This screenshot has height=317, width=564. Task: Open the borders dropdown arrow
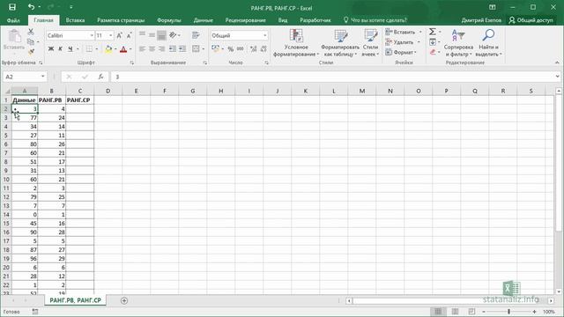[96, 48]
